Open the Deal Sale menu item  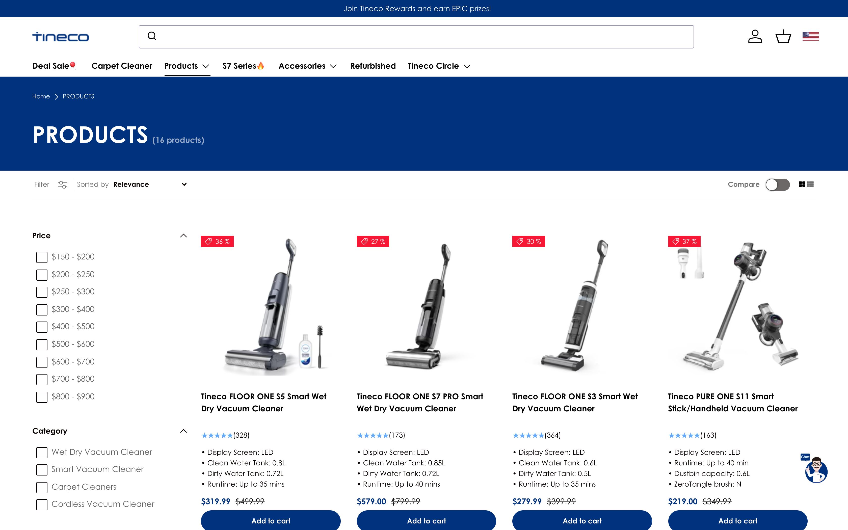(54, 66)
